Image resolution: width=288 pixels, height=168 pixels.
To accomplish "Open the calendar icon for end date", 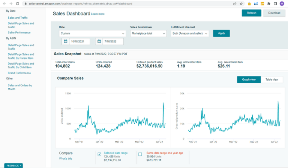I will (99, 41).
